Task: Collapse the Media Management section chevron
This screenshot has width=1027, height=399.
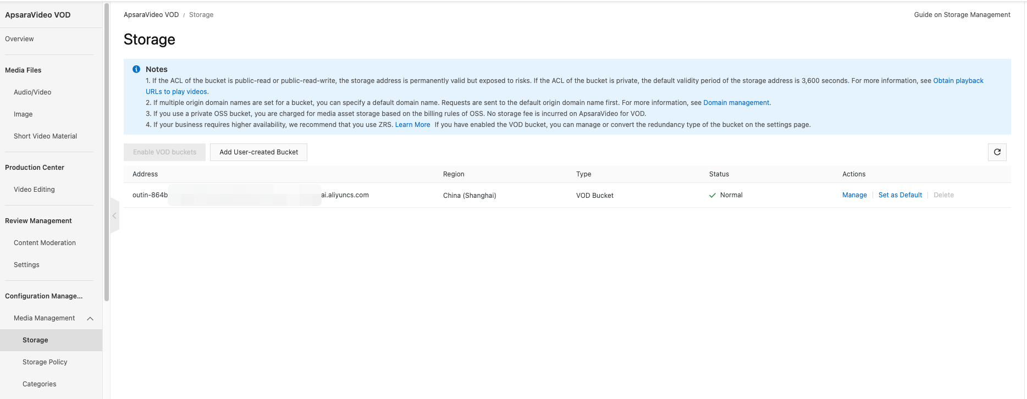Action: point(90,319)
